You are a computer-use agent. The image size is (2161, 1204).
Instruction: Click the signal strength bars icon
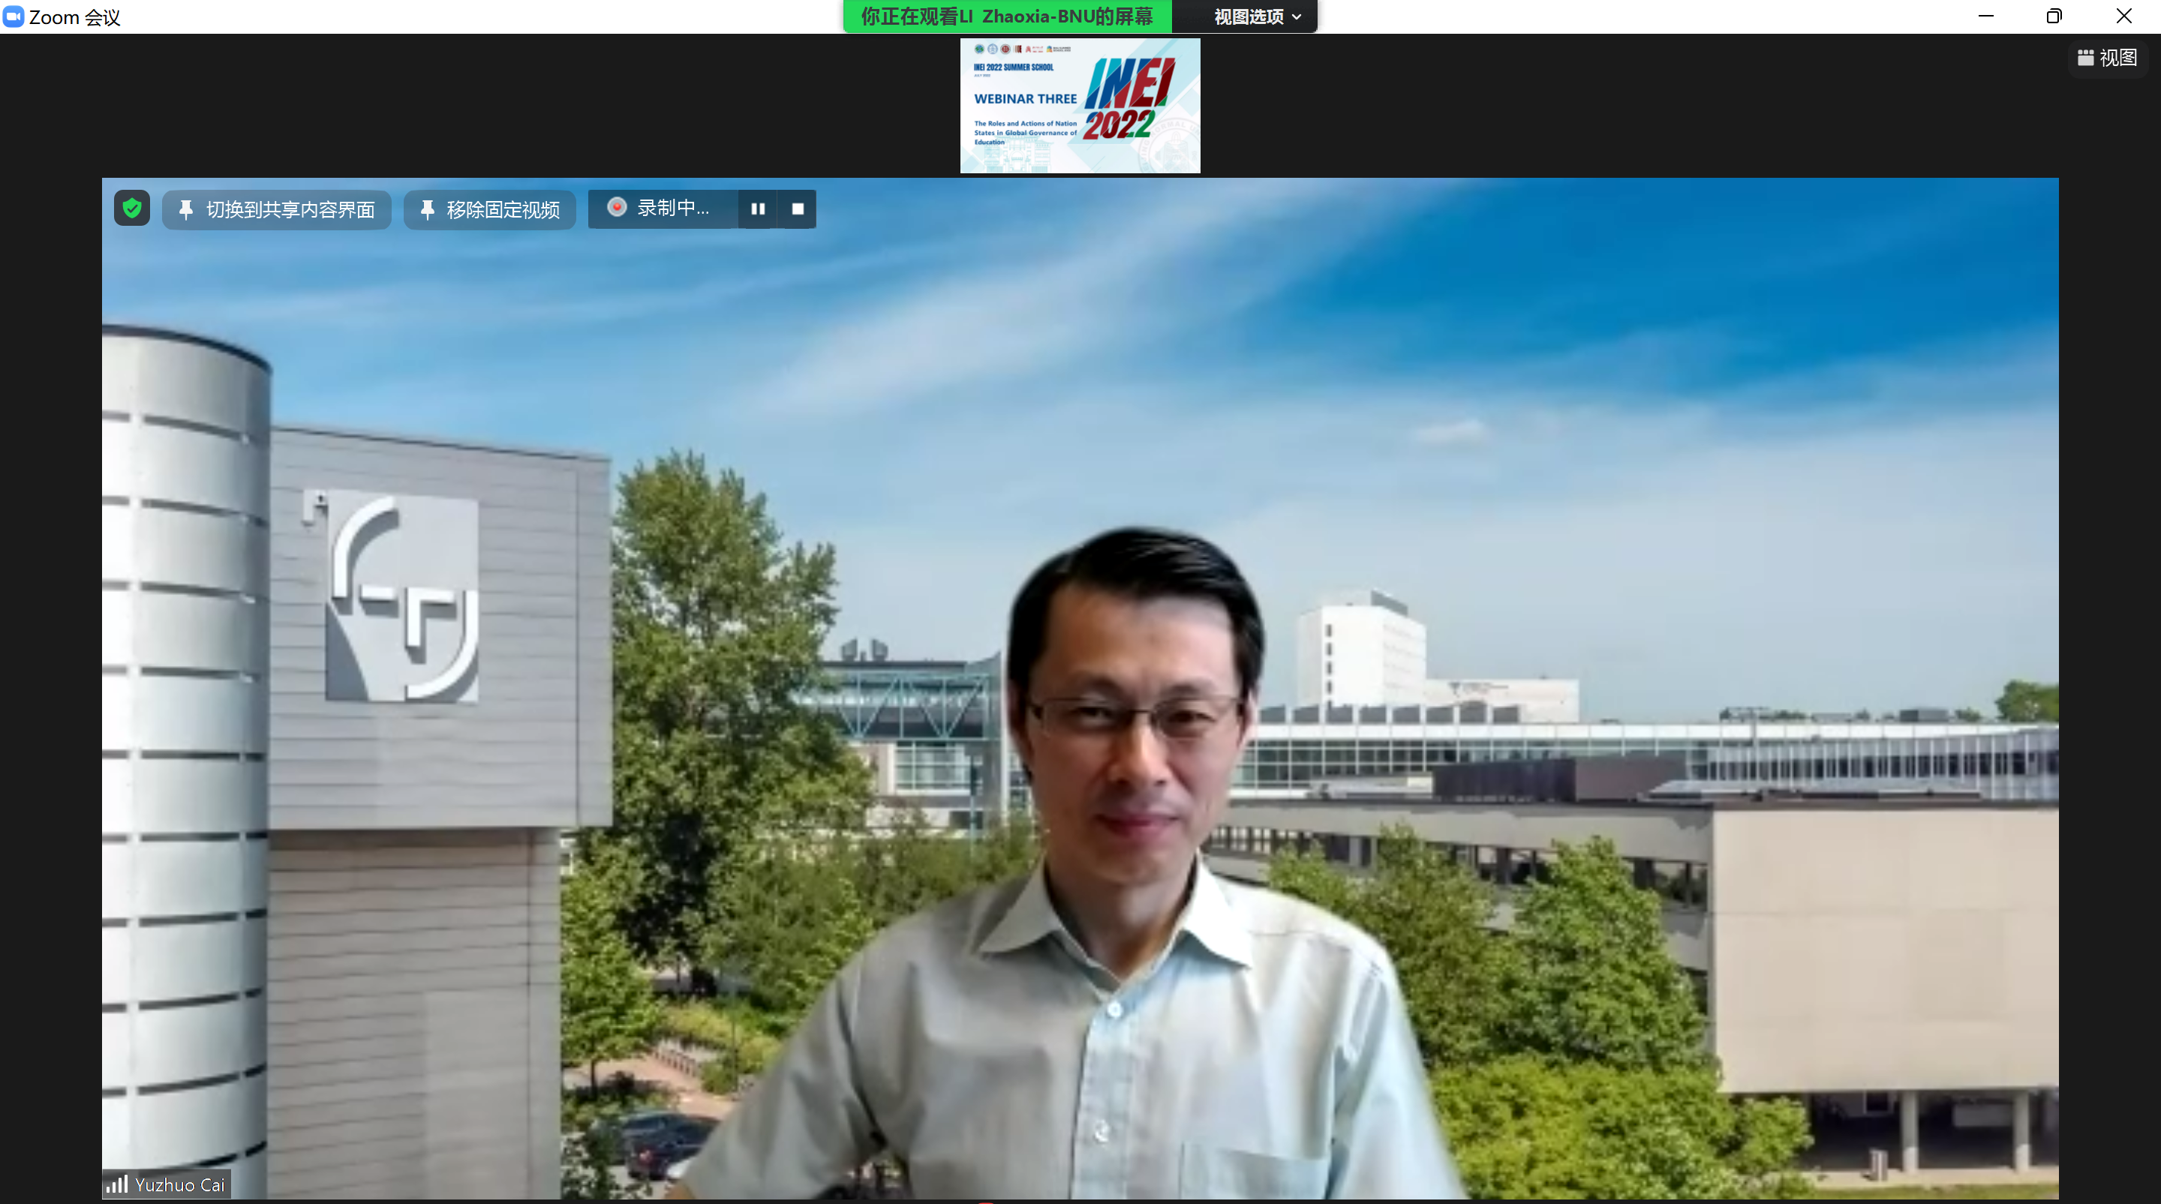pos(116,1184)
